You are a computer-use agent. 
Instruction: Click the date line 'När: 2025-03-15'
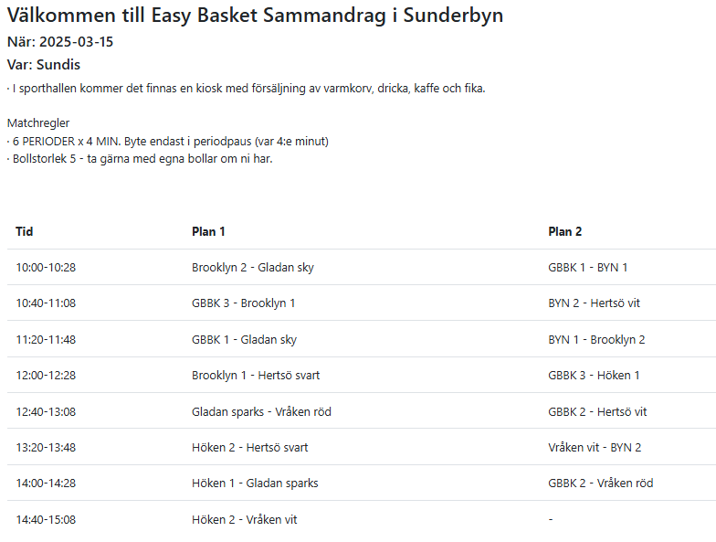click(x=60, y=42)
